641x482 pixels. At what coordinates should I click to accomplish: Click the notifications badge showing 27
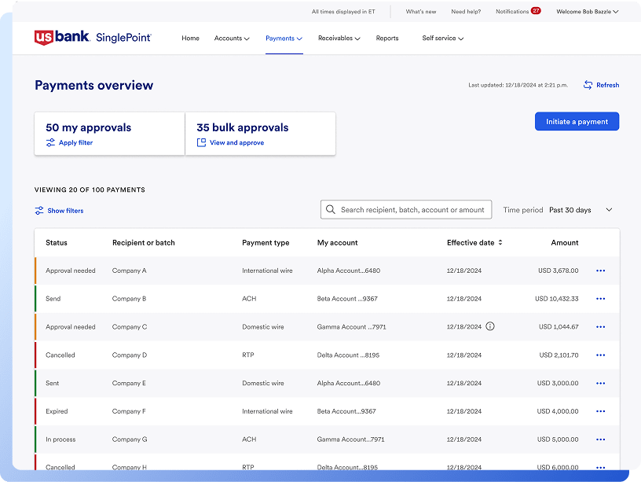point(536,11)
